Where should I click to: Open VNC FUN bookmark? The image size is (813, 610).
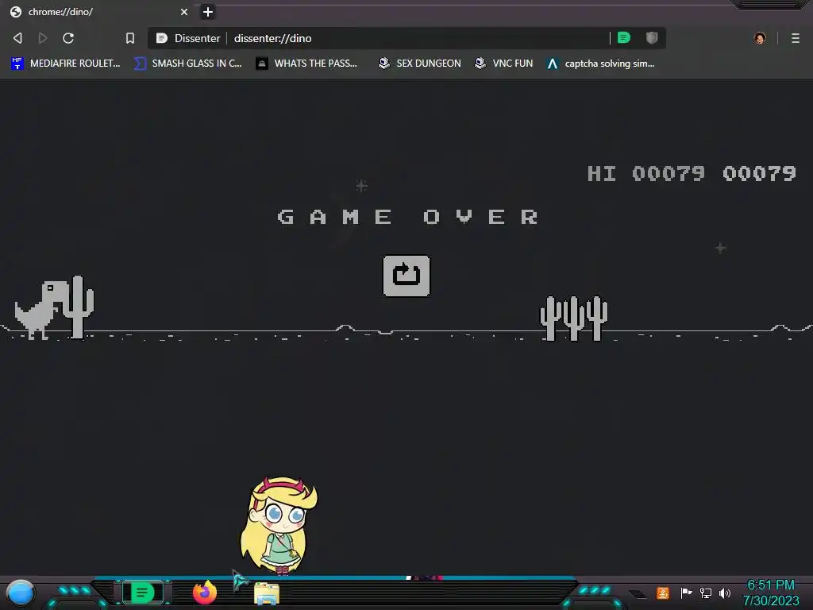pyautogui.click(x=504, y=64)
